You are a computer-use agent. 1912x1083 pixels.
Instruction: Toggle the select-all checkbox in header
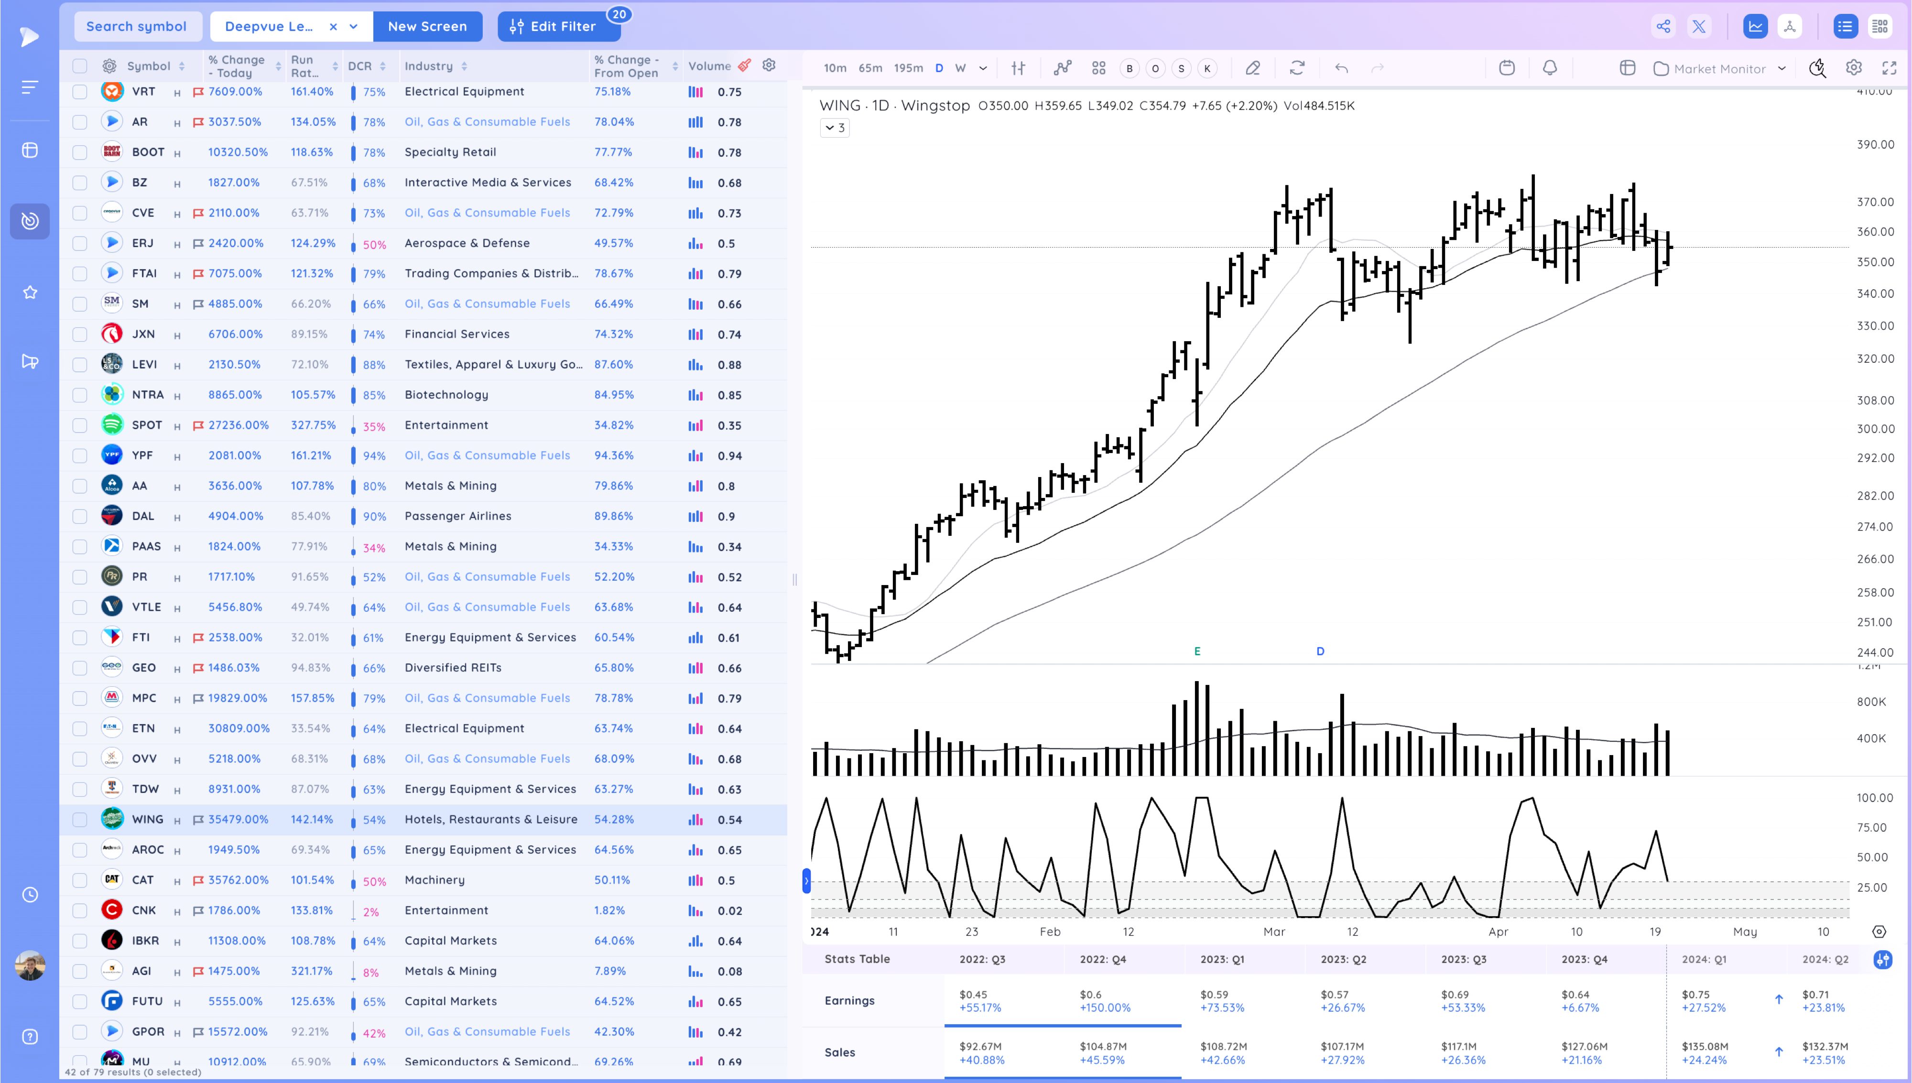(79, 65)
